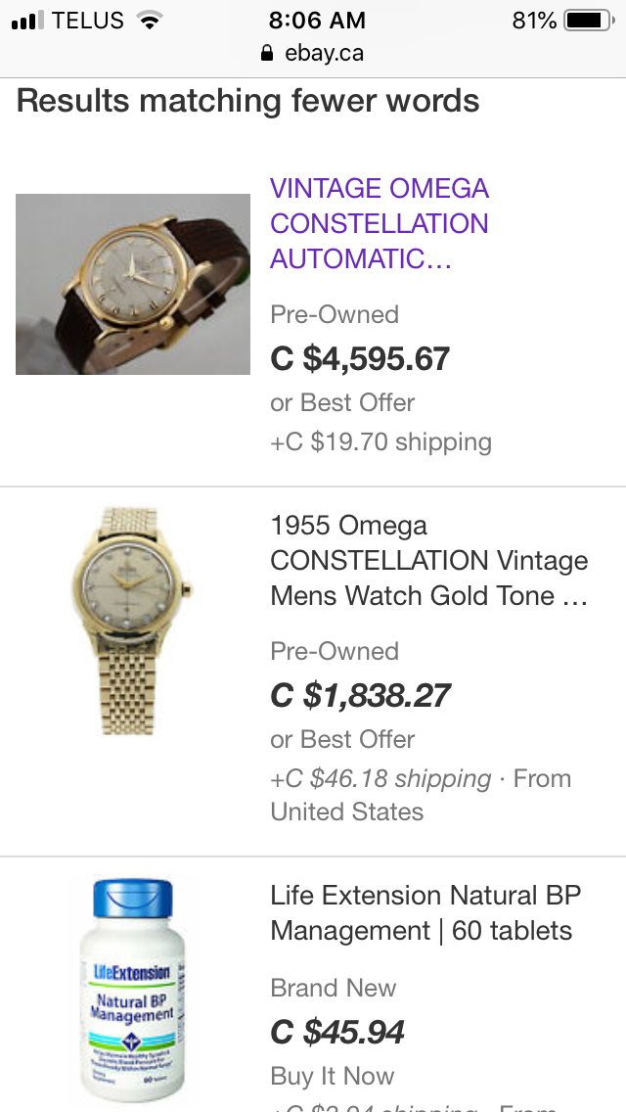Tap the battery icon in status bar
Screen dimensions: 626x1112
pos(587,20)
